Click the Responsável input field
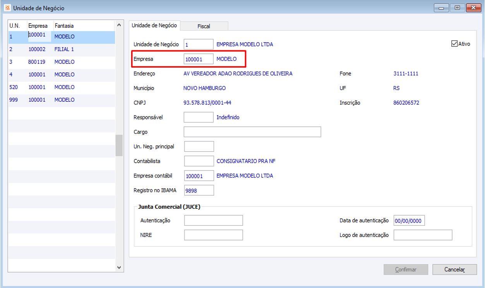 point(199,117)
